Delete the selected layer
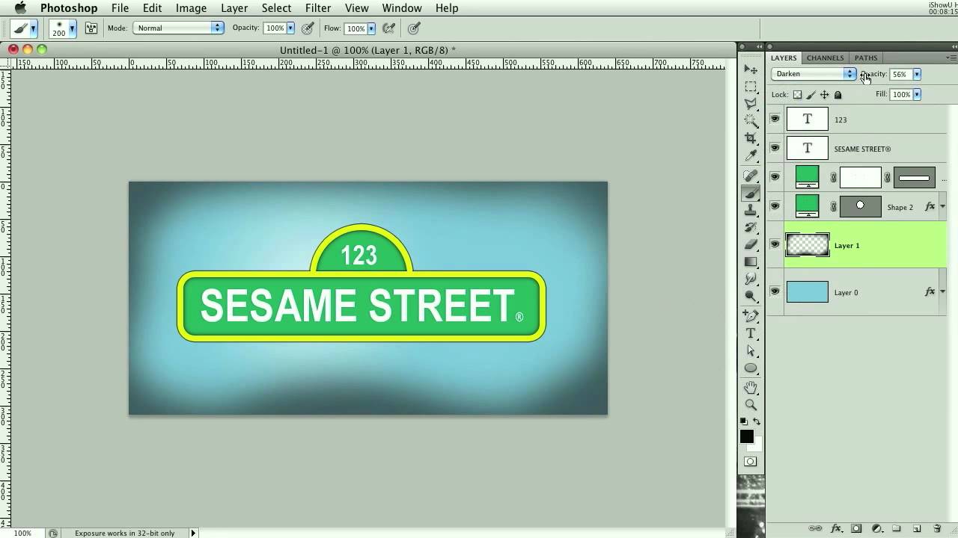Screen dimensions: 958x538 936,528
